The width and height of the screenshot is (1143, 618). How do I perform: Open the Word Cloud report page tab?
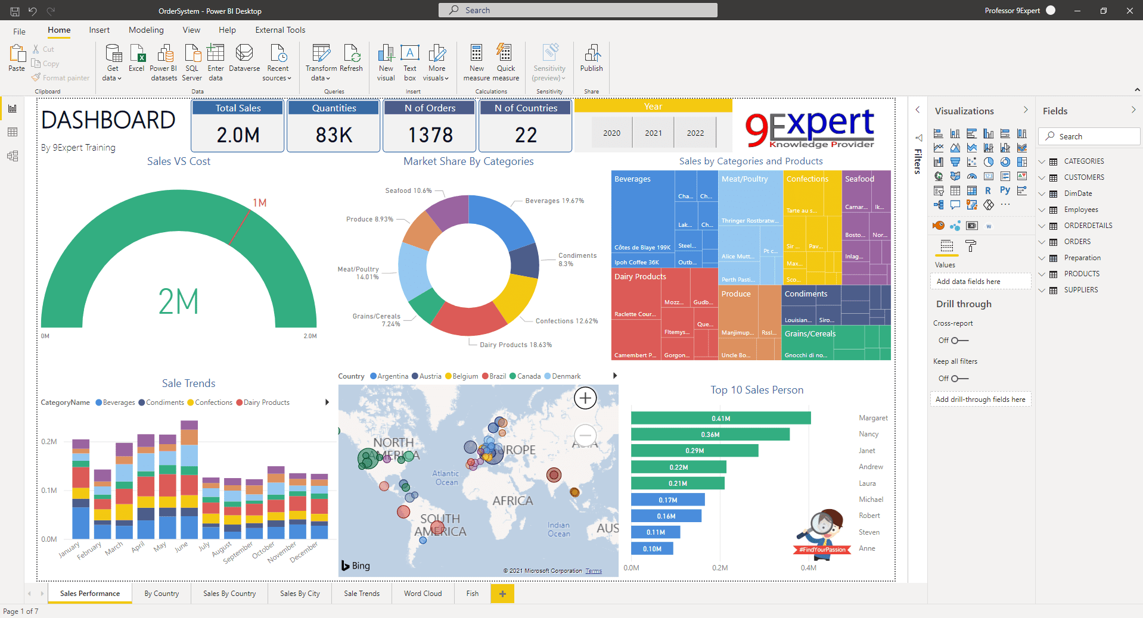(423, 593)
